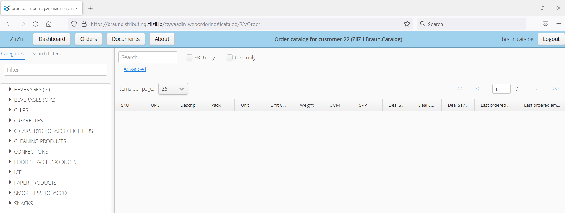Screen dimensions: 565x213
Task: Open the Orders page
Action: [x=88, y=39]
